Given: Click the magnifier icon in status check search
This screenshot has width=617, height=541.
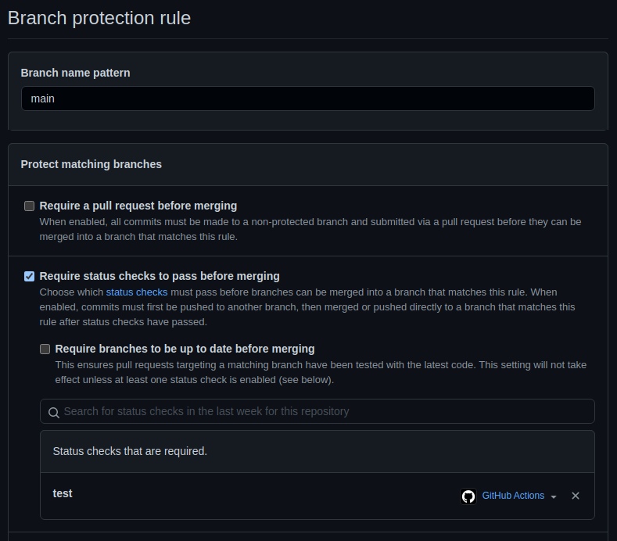Looking at the screenshot, I should [x=54, y=412].
